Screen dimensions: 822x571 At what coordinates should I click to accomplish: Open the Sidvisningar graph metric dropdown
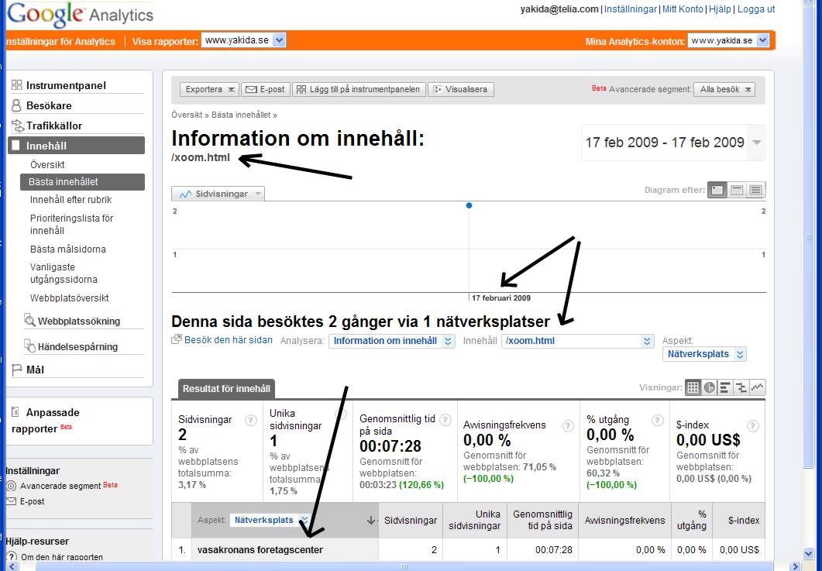(x=218, y=194)
